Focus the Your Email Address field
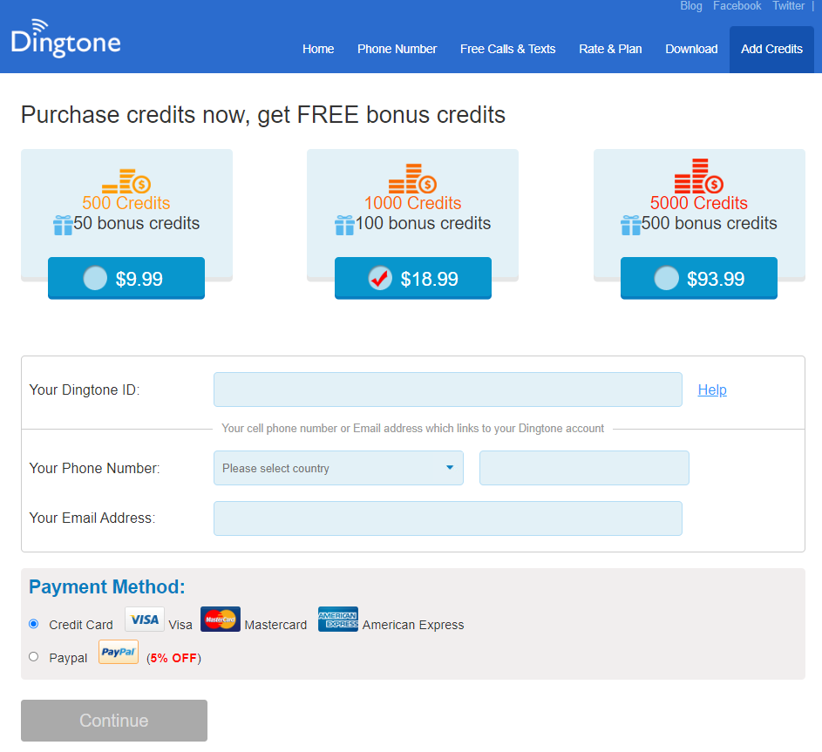This screenshot has width=822, height=752. 448,518
